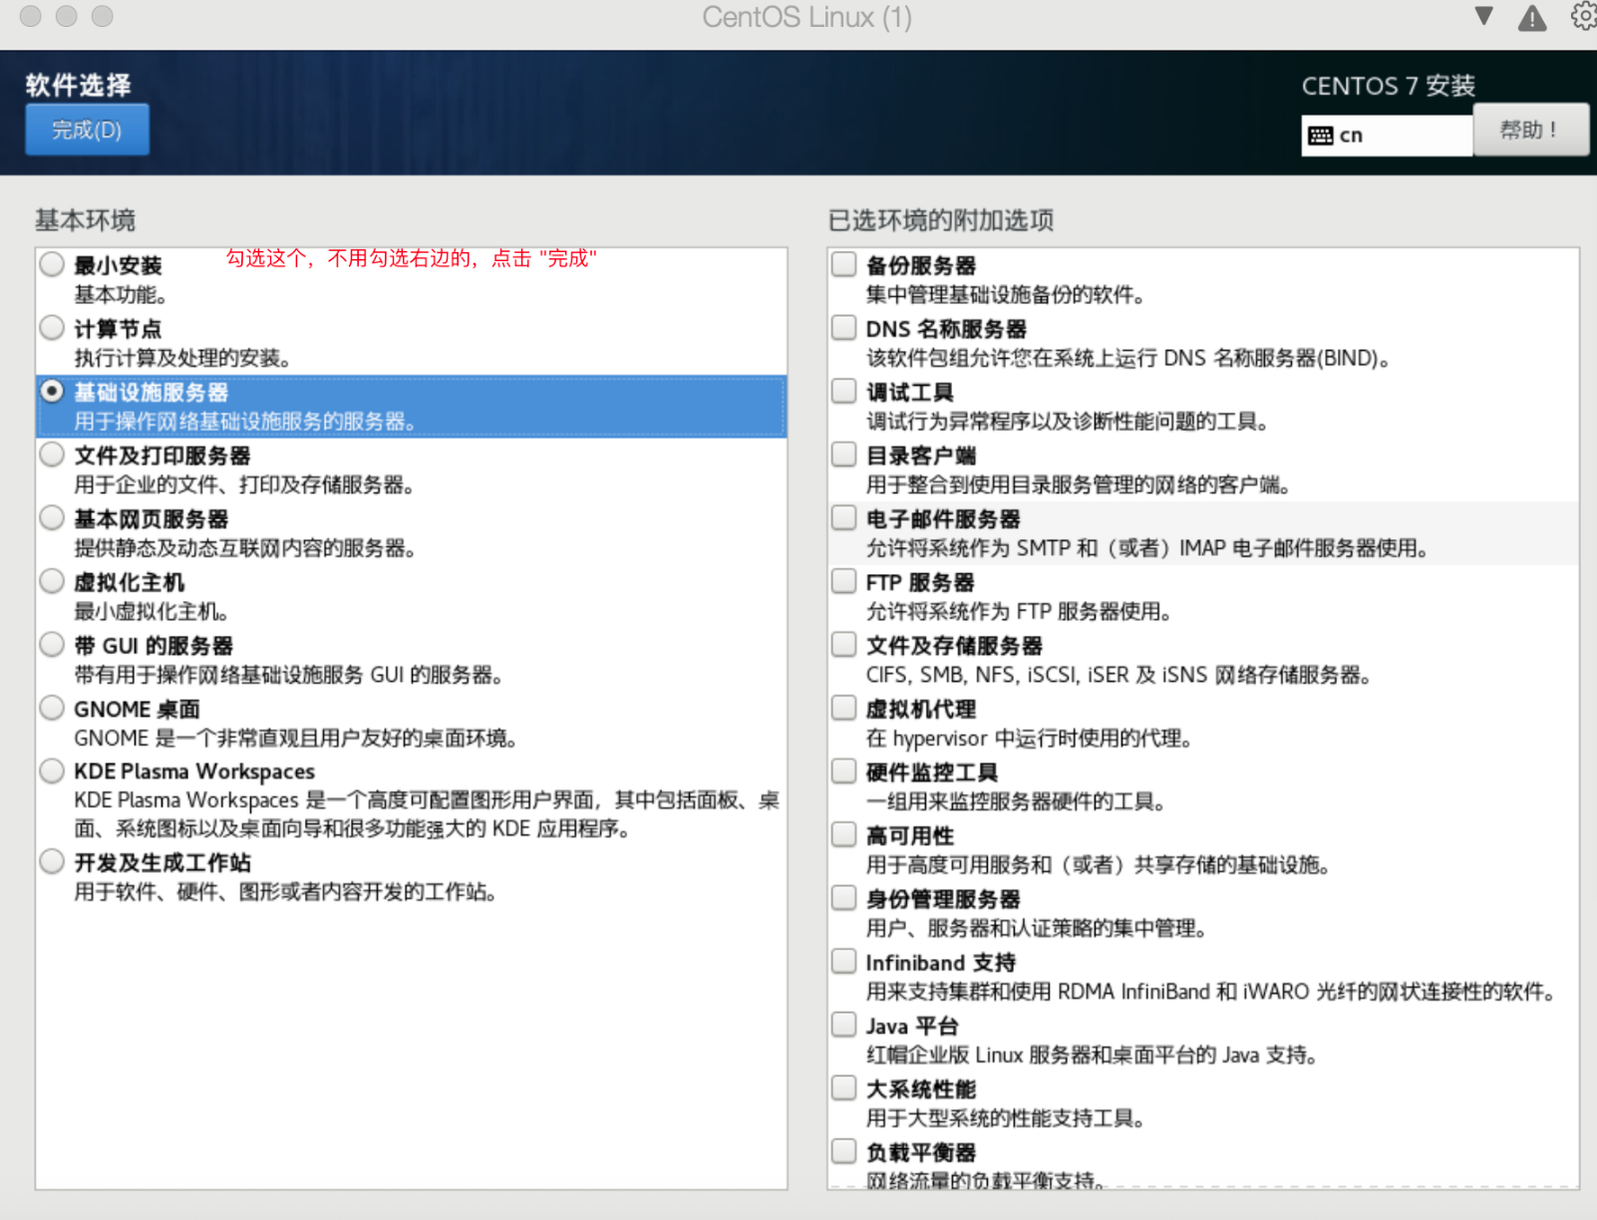Open the 帮助! help button
Screen dimensions: 1597x1220
(x=1530, y=130)
